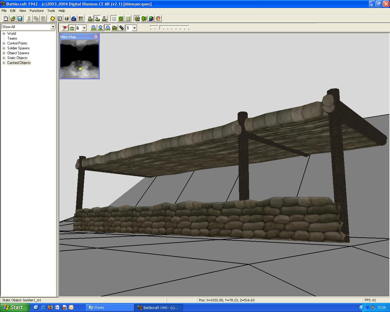The height and width of the screenshot is (312, 390).
Task: Click the paint palette icon in the toolbar
Action: 158,19
